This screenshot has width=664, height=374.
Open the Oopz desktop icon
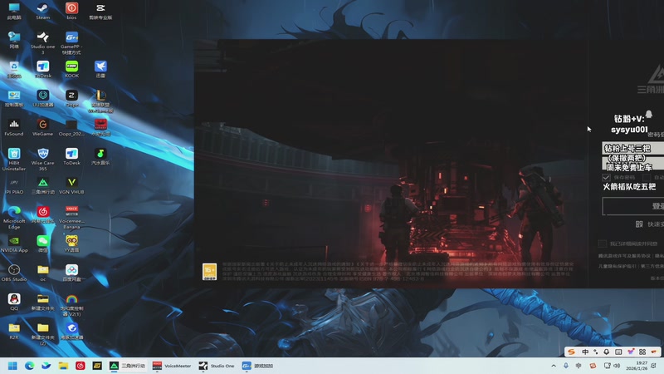point(71,98)
